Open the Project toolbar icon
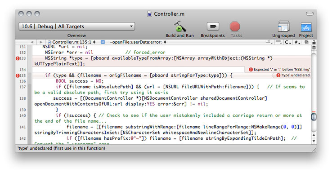 pyautogui.click(x=306, y=27)
